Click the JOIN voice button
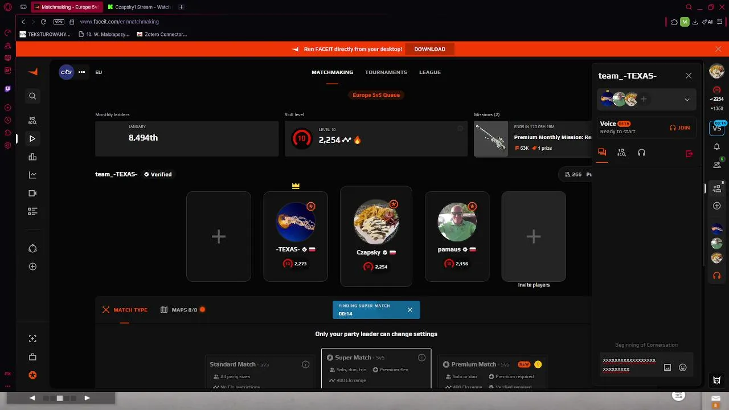The image size is (729, 410). pyautogui.click(x=679, y=128)
